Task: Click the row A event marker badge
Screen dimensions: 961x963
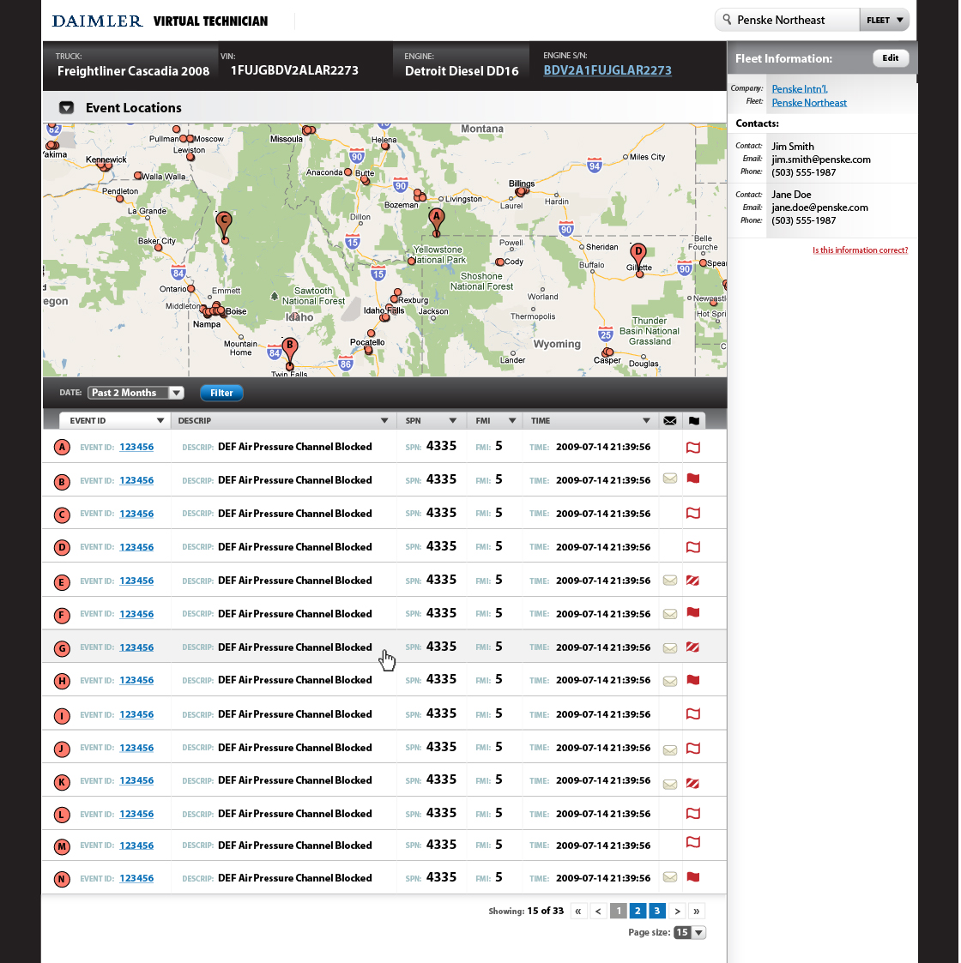Action: pos(62,447)
